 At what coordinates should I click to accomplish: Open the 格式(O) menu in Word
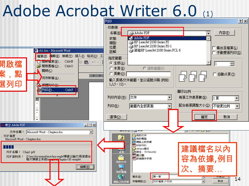point(92,56)
